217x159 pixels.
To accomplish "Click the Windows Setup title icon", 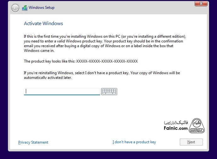I will point(25,8).
